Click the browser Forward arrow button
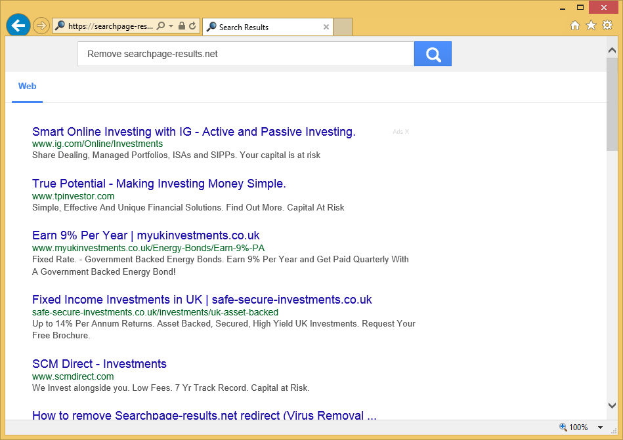 41,26
